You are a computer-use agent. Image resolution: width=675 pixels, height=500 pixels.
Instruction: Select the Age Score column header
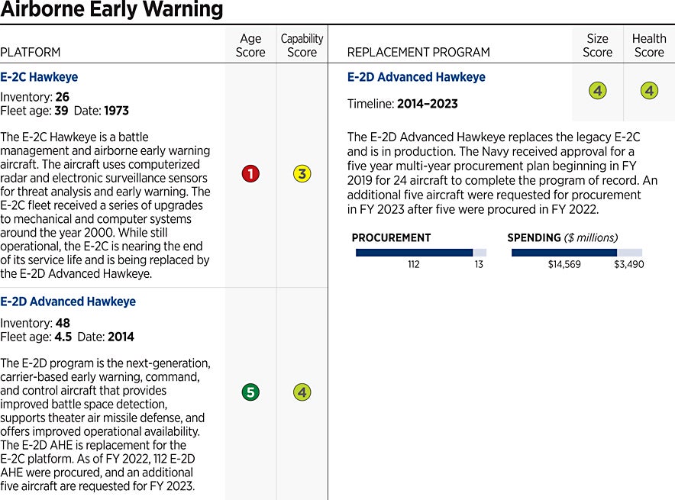coord(250,45)
